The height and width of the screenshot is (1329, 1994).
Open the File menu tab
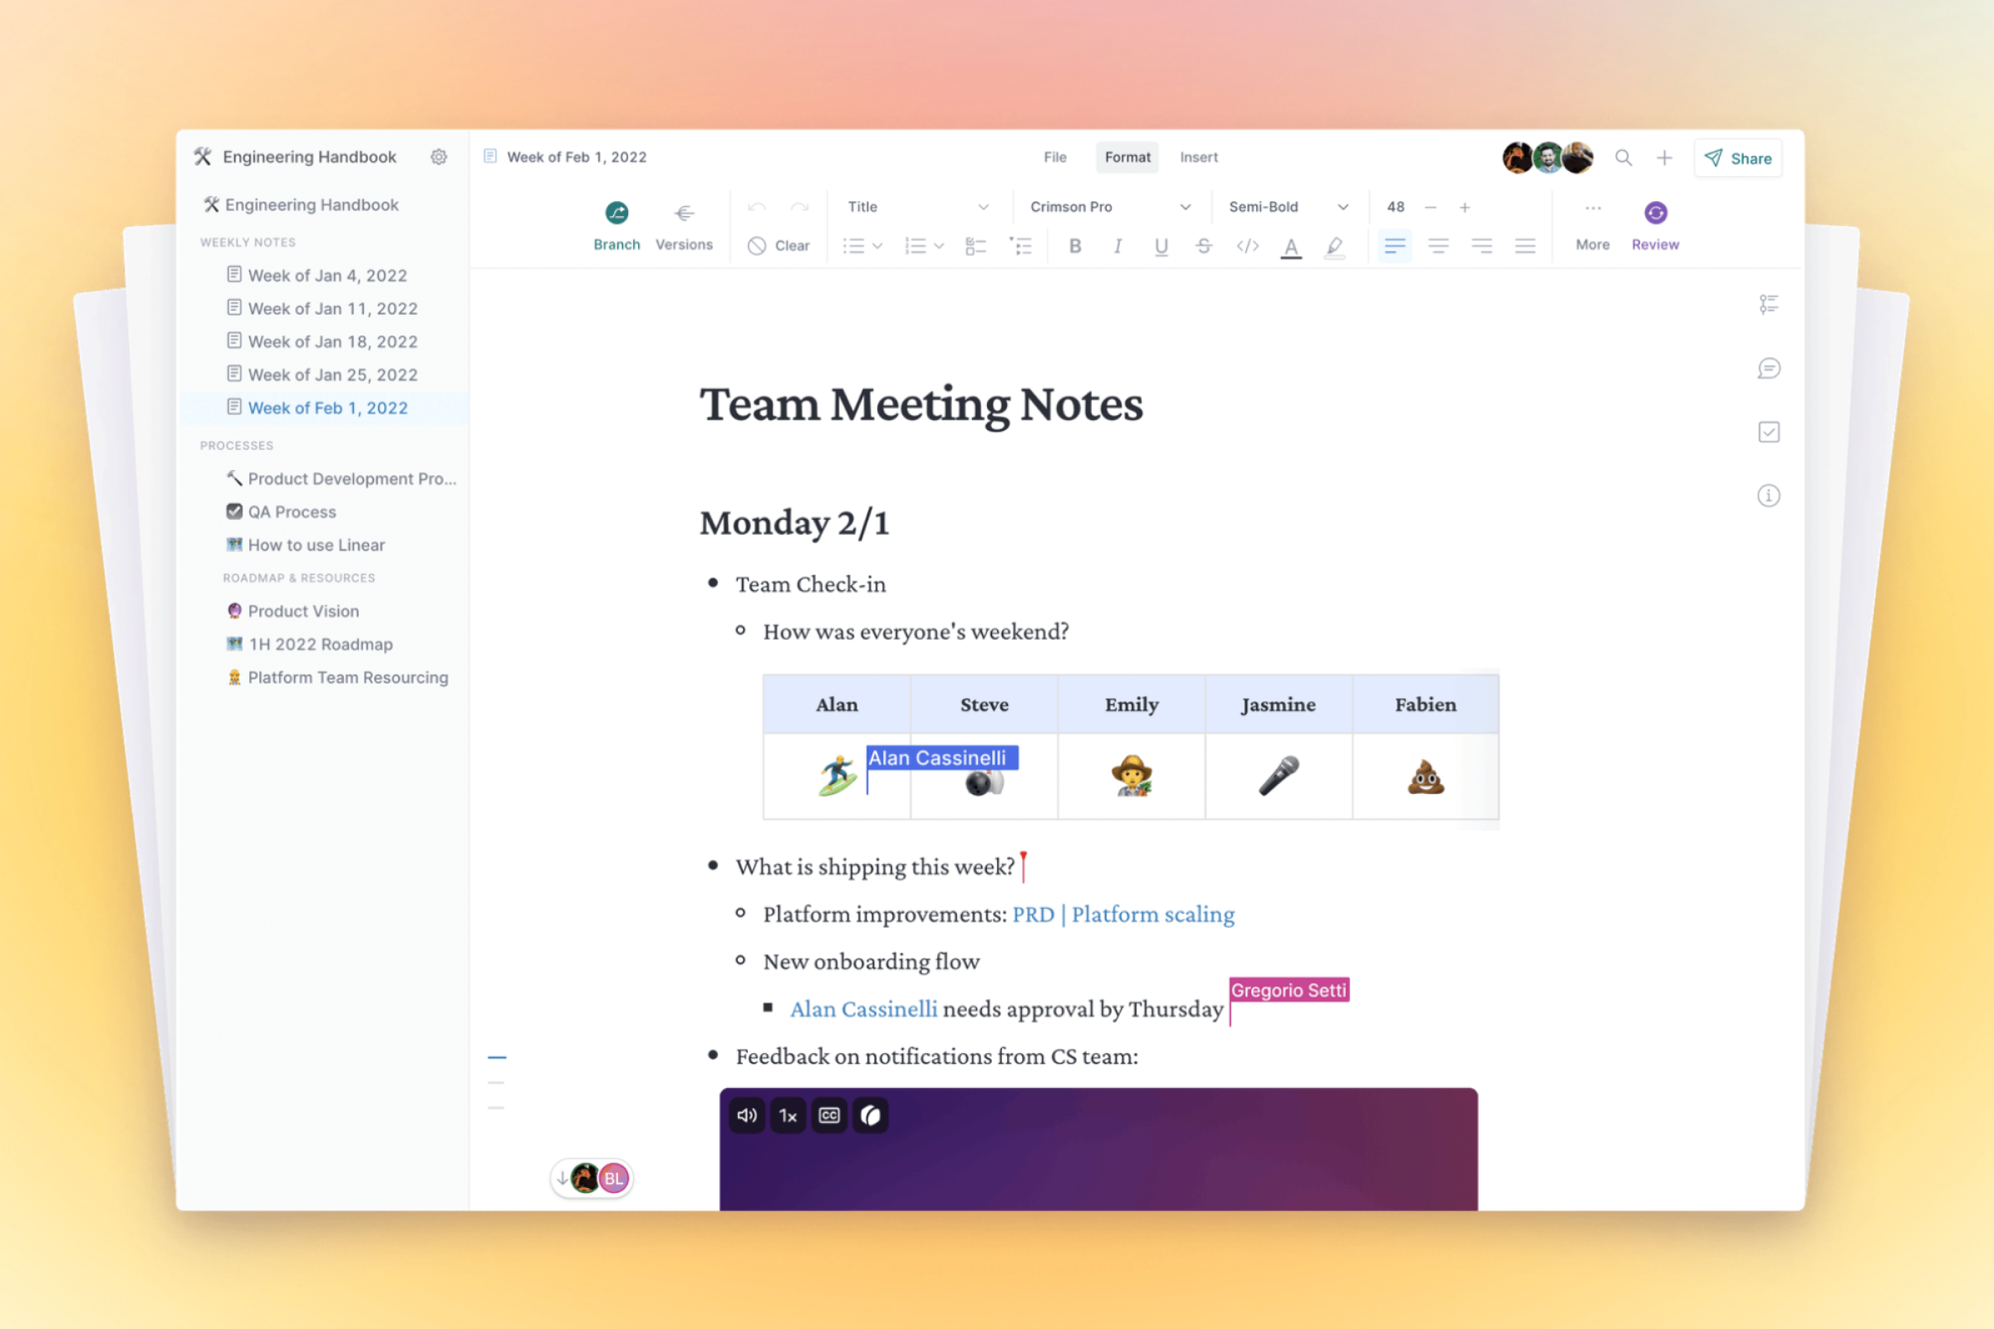tap(1054, 157)
